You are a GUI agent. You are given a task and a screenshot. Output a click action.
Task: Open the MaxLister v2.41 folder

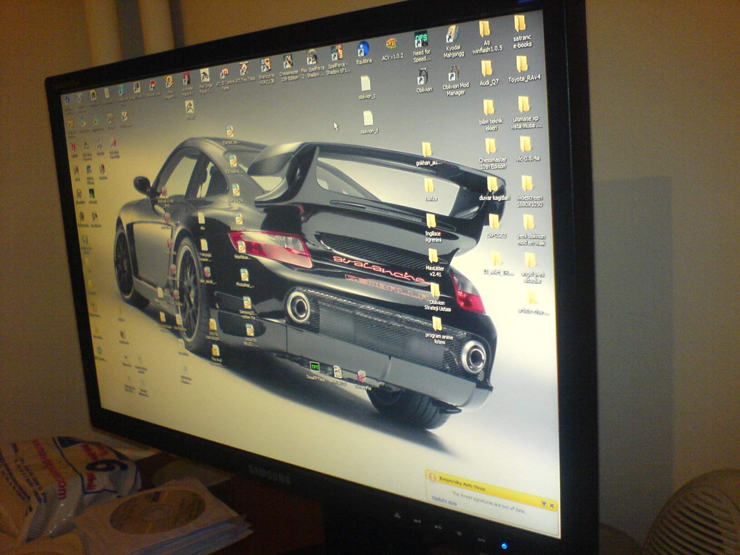pos(434,263)
